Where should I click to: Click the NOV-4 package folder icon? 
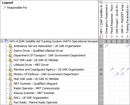[x=7, y=41]
